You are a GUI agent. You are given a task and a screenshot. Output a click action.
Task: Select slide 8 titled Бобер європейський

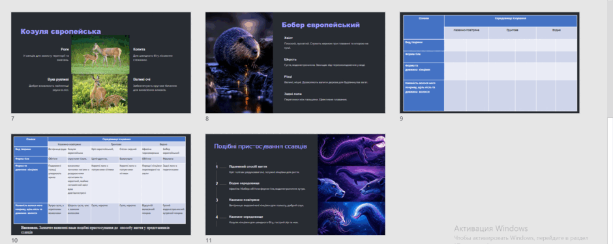pyautogui.click(x=295, y=63)
